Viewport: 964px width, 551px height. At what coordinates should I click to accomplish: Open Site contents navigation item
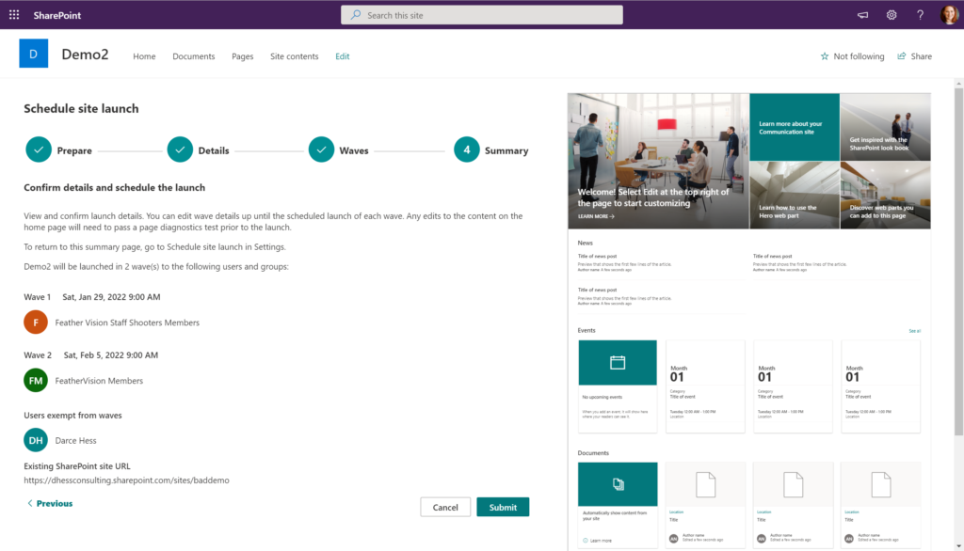(x=295, y=55)
